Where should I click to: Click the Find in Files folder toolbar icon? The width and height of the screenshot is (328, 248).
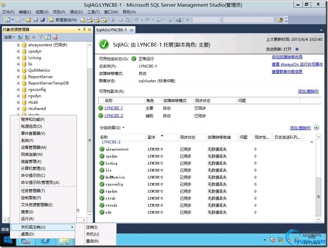[280, 20]
